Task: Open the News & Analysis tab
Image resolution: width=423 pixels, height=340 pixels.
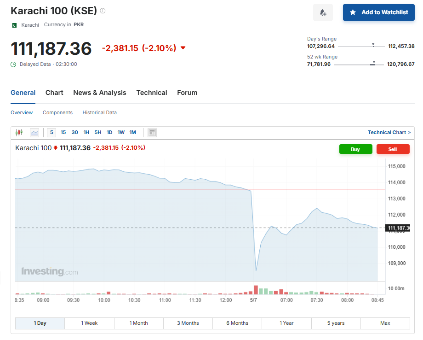Action: click(100, 93)
